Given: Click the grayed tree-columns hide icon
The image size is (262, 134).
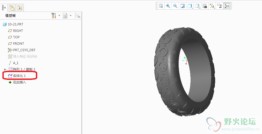Looking at the screenshot, I should point(78,16).
